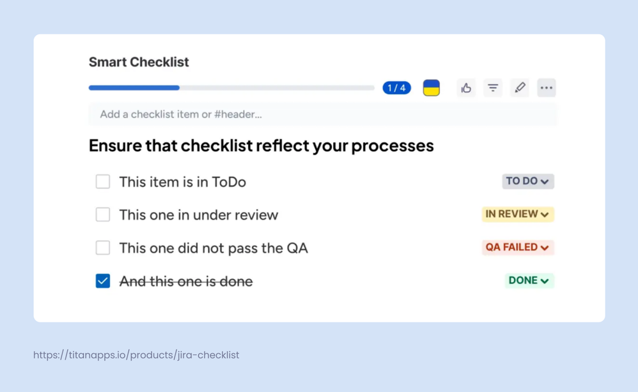The width and height of the screenshot is (638, 392).
Task: Click the Smart Checklist heading
Action: 138,62
